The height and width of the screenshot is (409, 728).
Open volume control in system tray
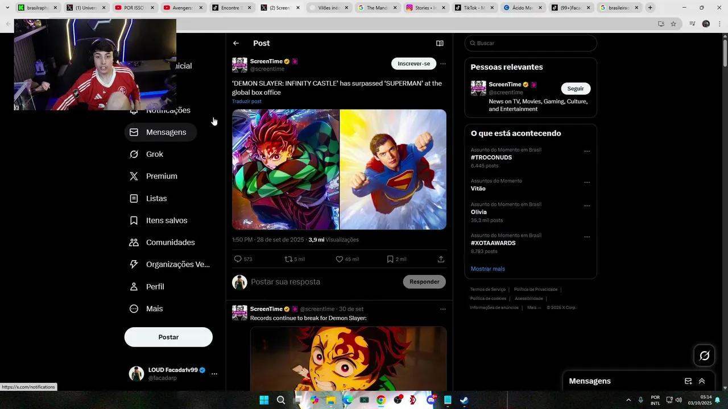point(679,400)
